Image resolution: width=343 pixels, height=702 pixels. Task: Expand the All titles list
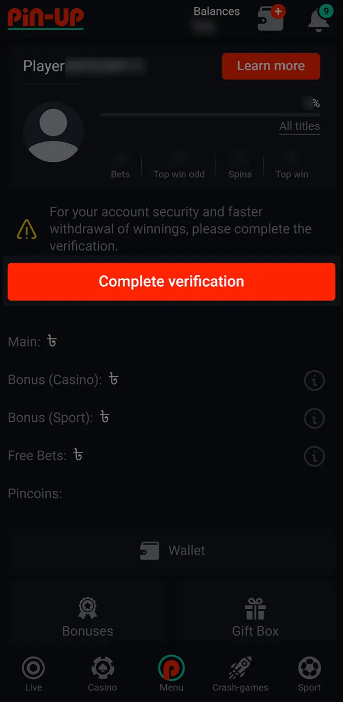click(300, 126)
